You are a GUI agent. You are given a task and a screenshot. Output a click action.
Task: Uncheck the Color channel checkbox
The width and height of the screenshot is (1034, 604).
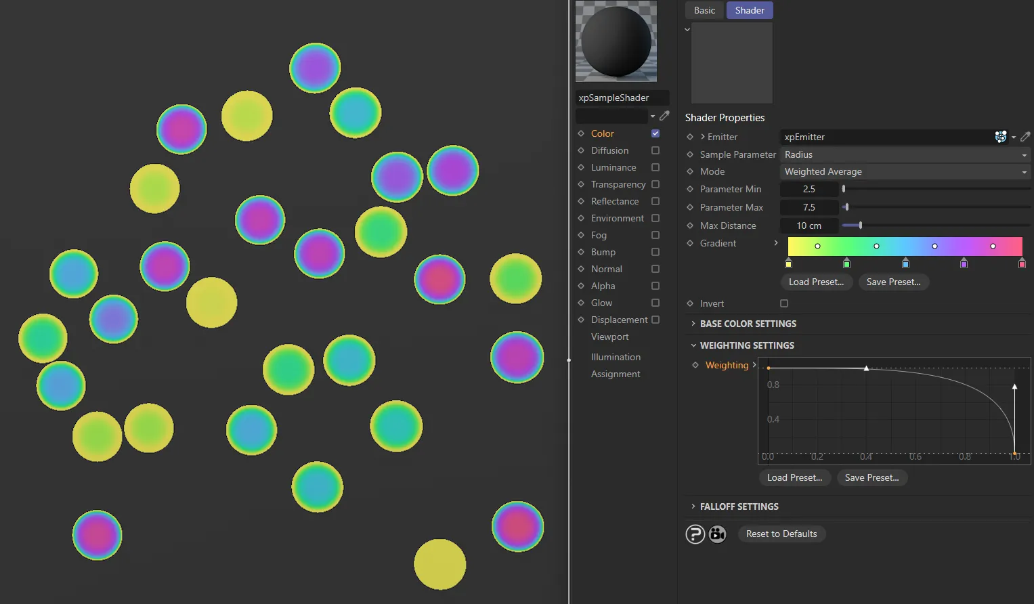(655, 133)
